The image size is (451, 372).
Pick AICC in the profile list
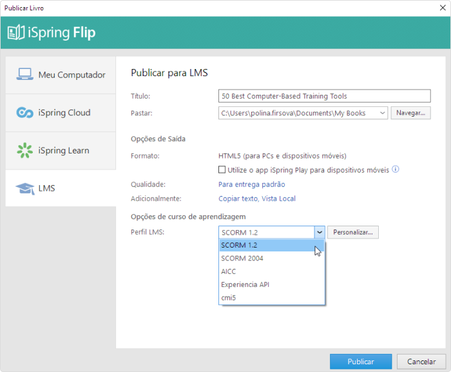pyautogui.click(x=272, y=271)
